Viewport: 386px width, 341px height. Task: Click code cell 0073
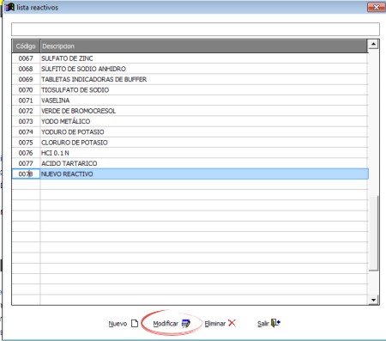26,121
